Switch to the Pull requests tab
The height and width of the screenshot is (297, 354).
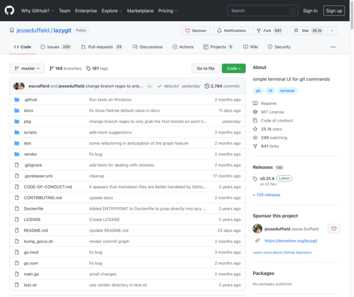tap(102, 47)
